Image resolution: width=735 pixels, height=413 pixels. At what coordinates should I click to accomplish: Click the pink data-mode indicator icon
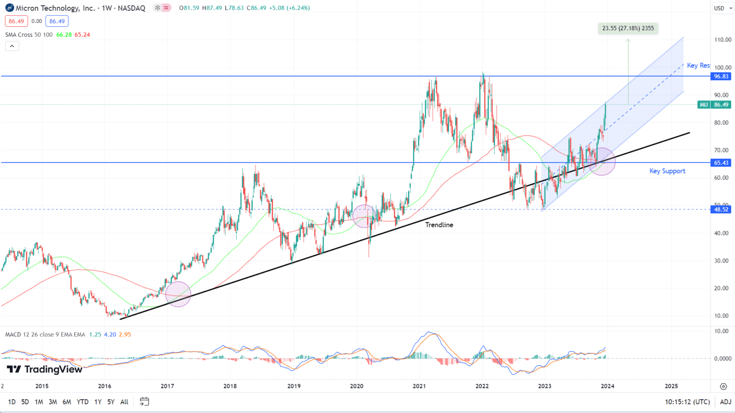point(166,8)
